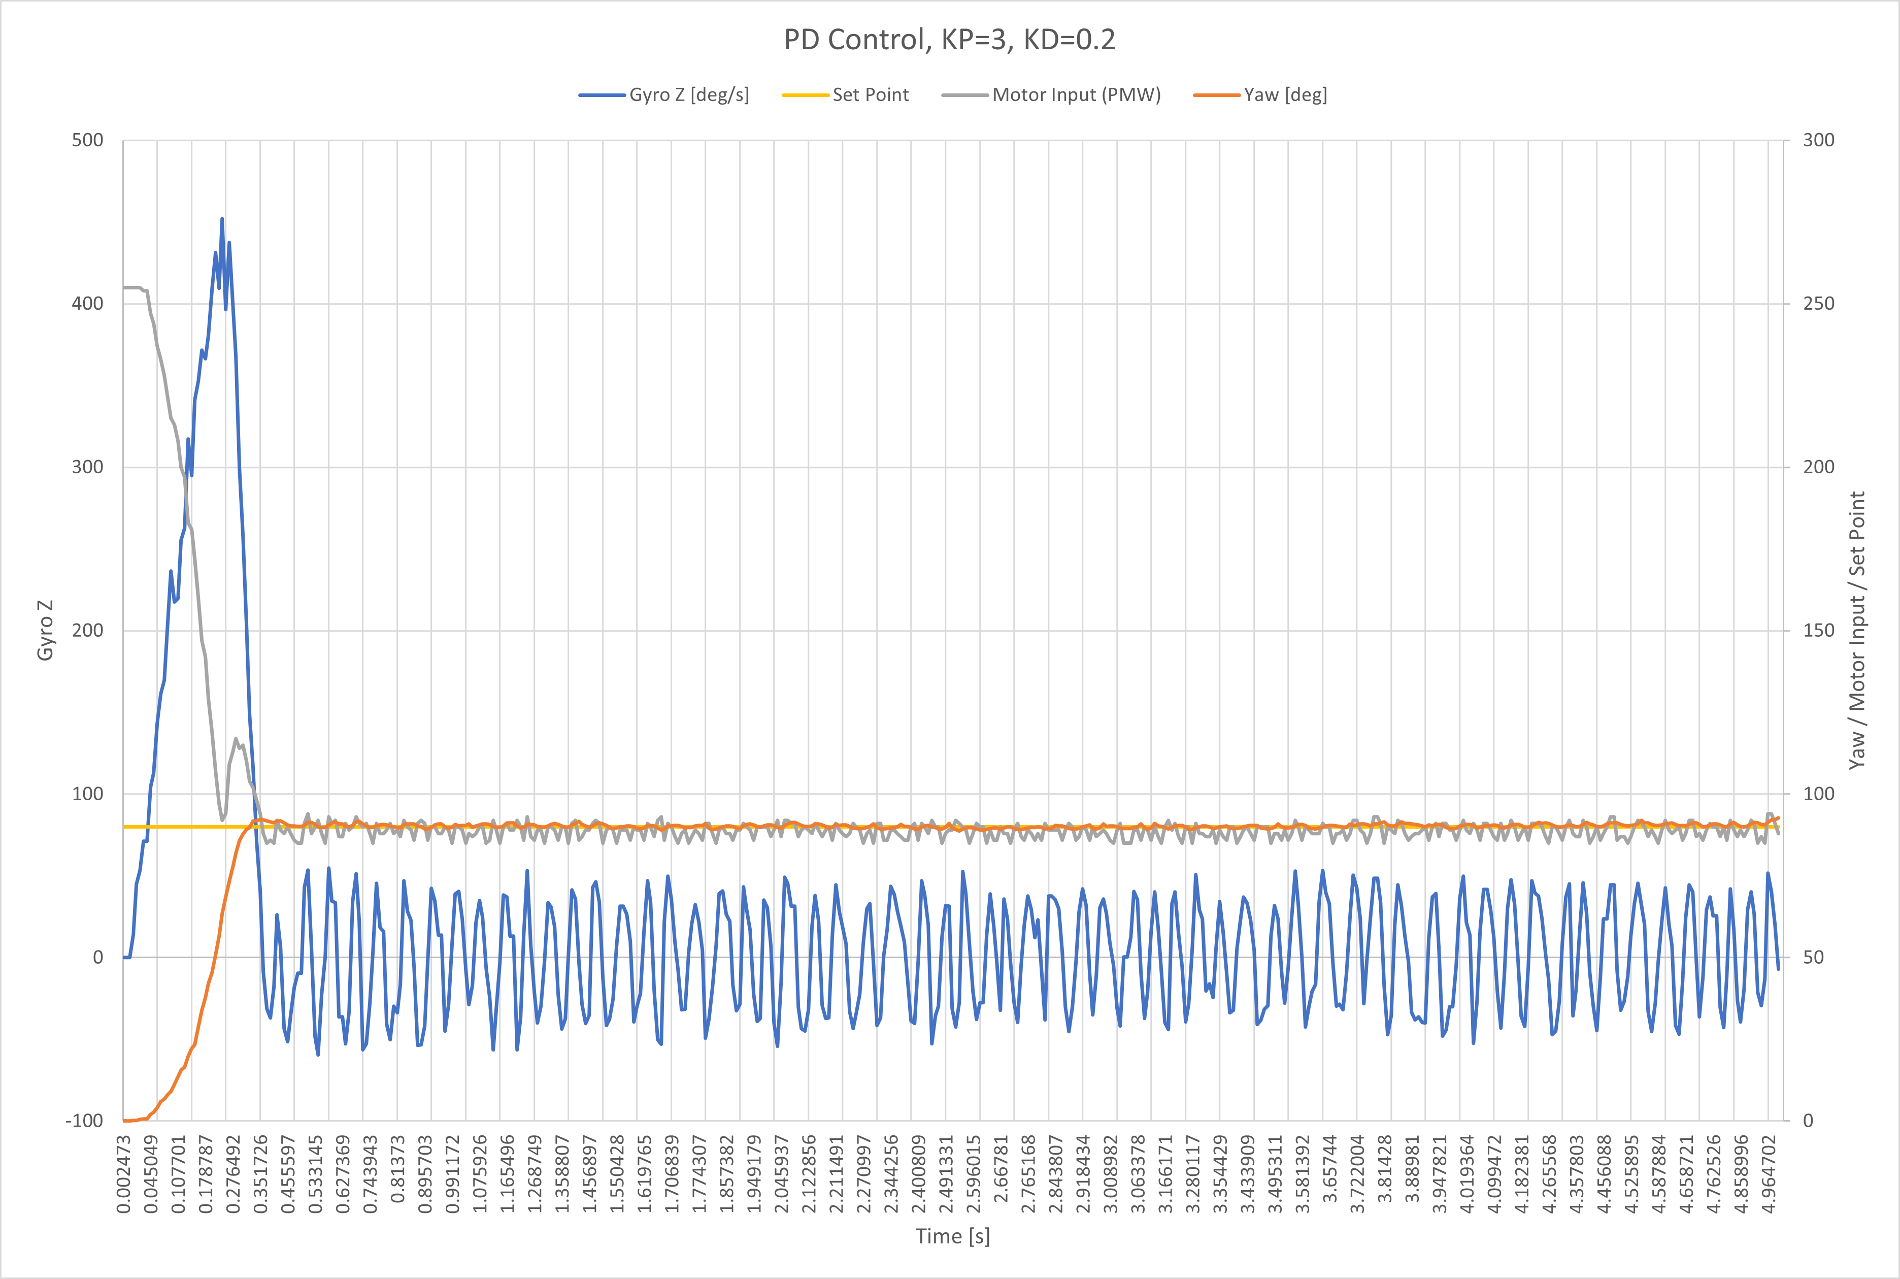Screen dimensions: 1900x1279
Task: Select the Motor Input (PMW) legend label
Action: coord(1076,94)
